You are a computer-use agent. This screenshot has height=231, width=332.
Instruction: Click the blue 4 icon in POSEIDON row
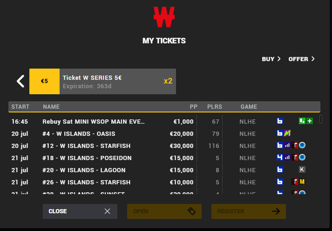[280, 158]
